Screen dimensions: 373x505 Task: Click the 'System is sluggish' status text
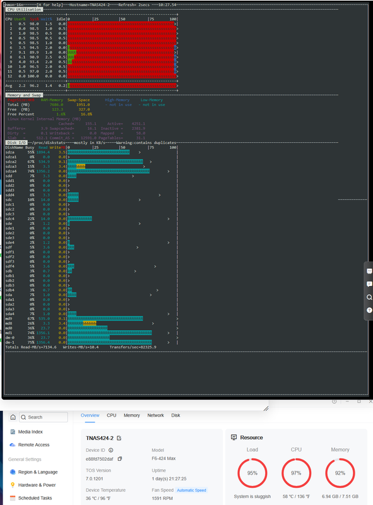[x=252, y=496]
